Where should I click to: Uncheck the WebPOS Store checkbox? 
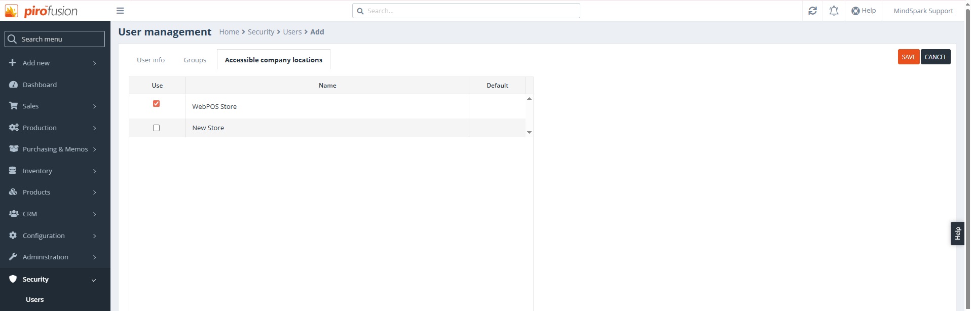[156, 104]
